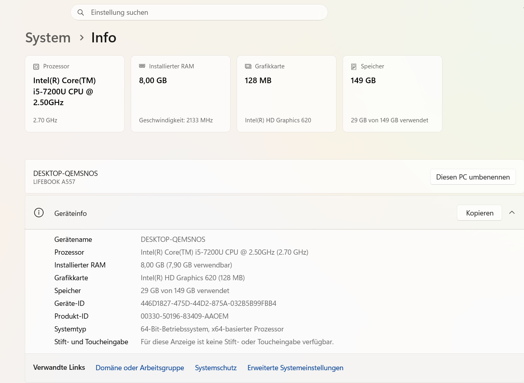The width and height of the screenshot is (524, 383).
Task: Click the 'Gerätename' row label
Action: [x=73, y=239]
